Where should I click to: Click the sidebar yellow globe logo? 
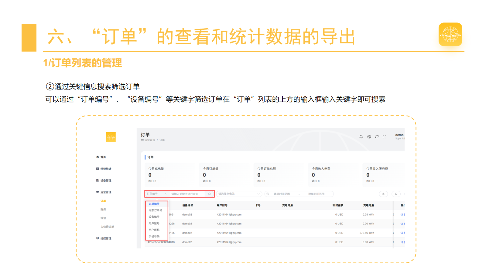[111, 137]
